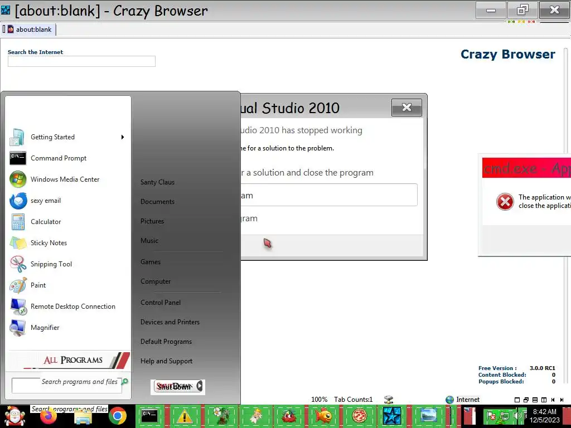The image size is (571, 428).
Task: Click the Tab Counts:1 status text
Action: [353, 399]
